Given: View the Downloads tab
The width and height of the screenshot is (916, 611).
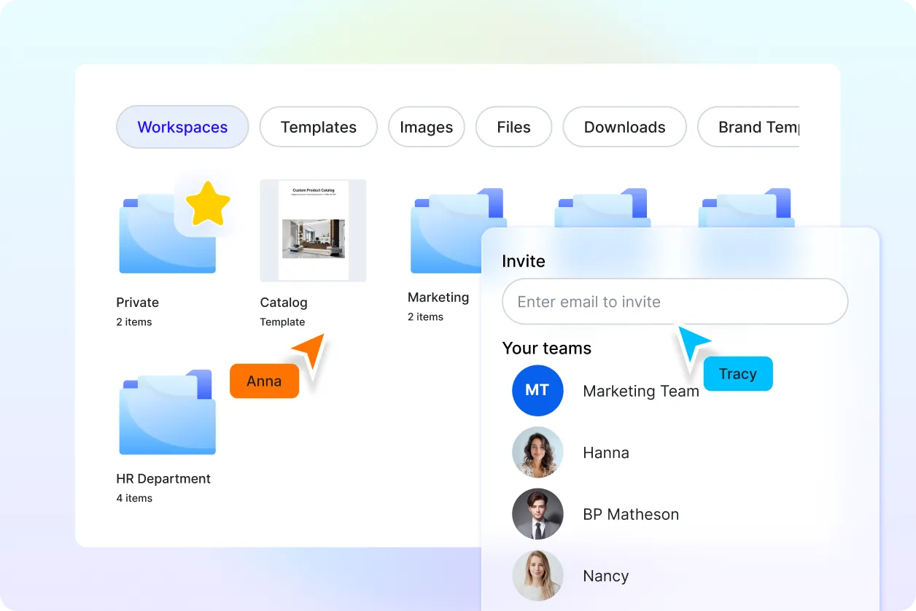Looking at the screenshot, I should (624, 127).
